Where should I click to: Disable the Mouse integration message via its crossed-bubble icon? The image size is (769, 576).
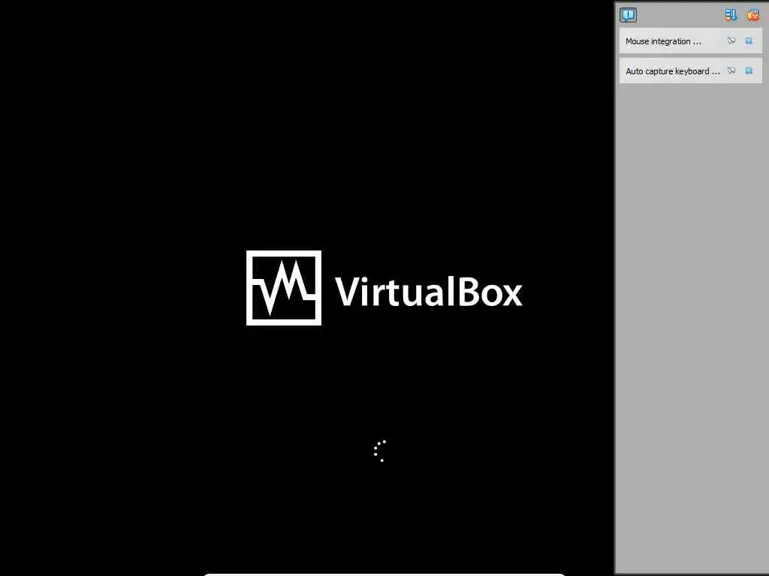click(x=731, y=40)
